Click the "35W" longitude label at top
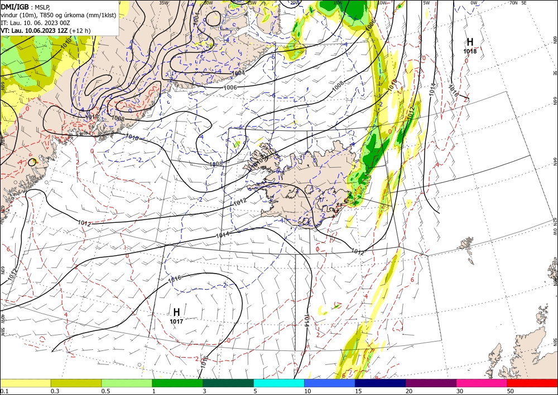 pyautogui.click(x=163, y=3)
